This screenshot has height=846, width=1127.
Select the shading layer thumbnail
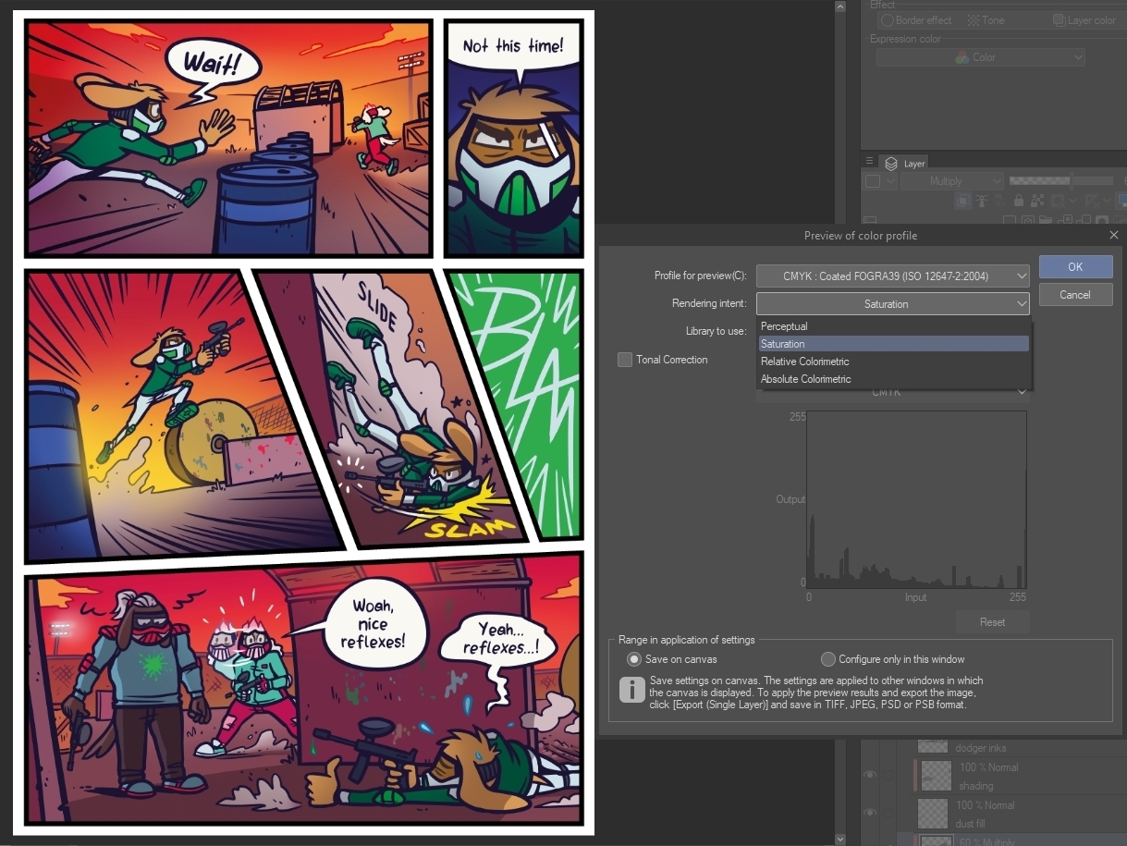click(937, 775)
